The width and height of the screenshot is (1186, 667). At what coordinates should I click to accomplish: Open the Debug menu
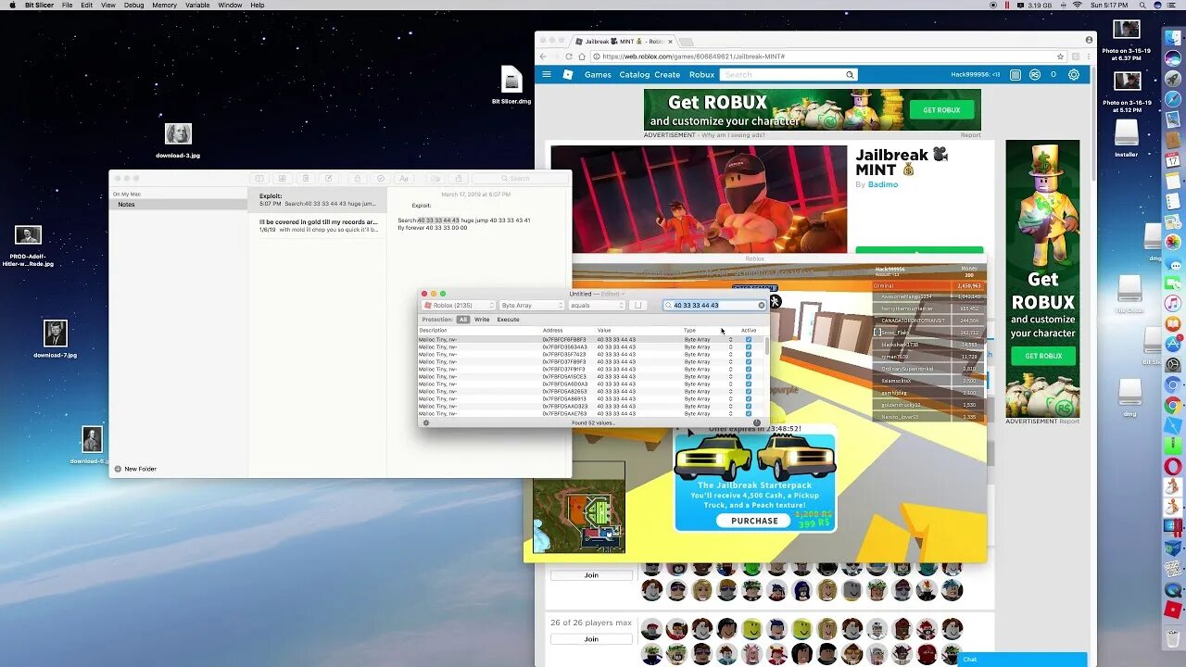point(133,5)
